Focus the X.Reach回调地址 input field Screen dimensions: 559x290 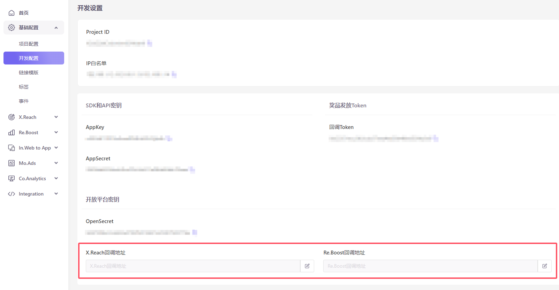point(193,266)
